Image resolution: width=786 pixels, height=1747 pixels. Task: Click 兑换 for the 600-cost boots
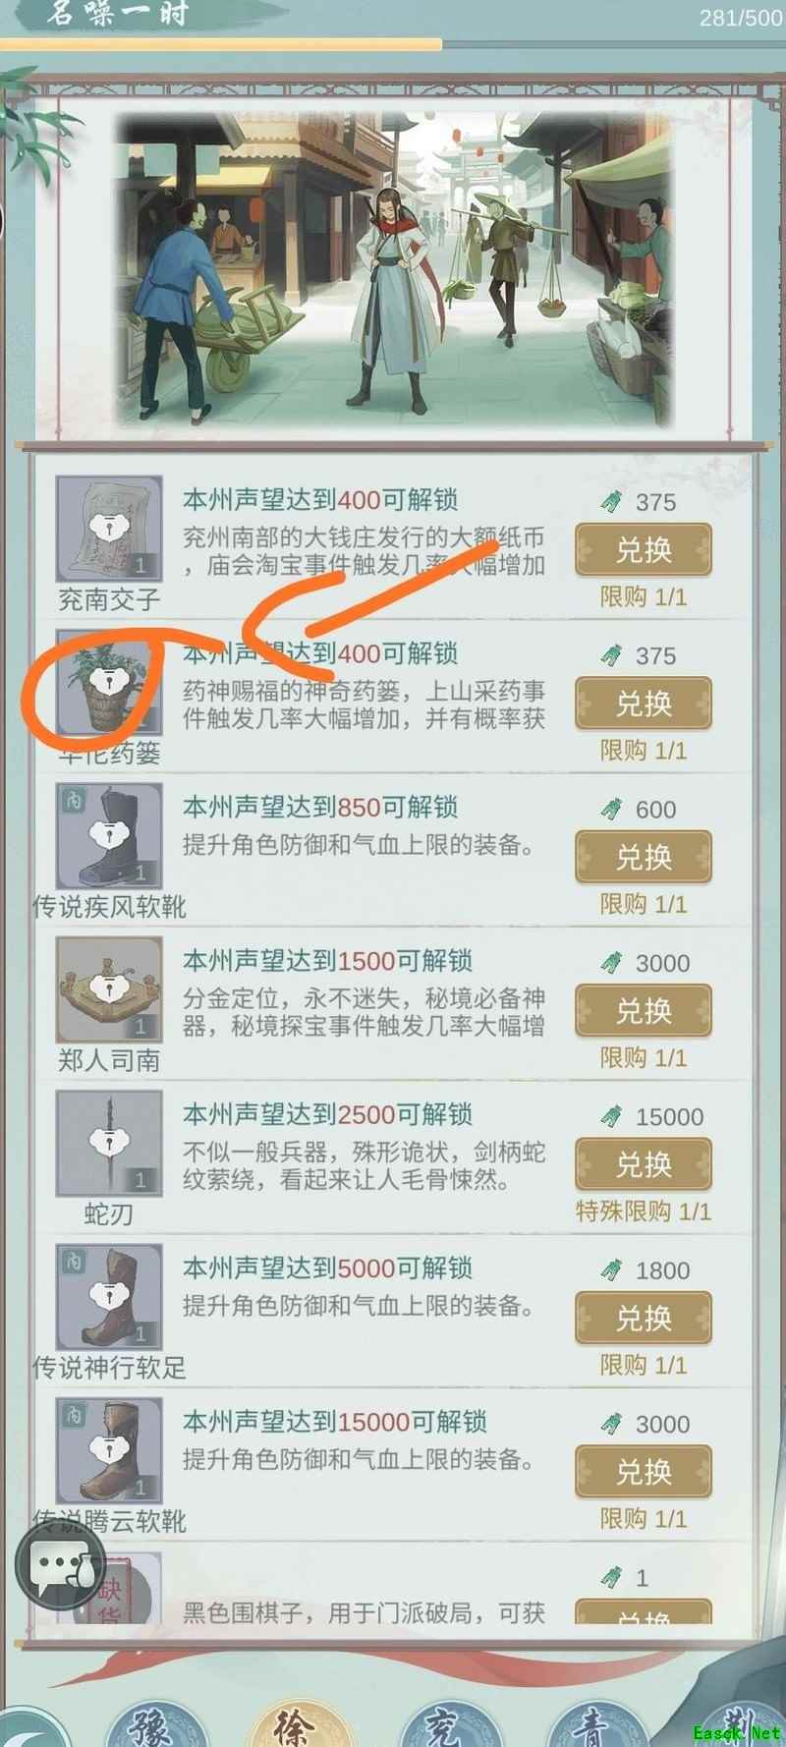coord(644,857)
